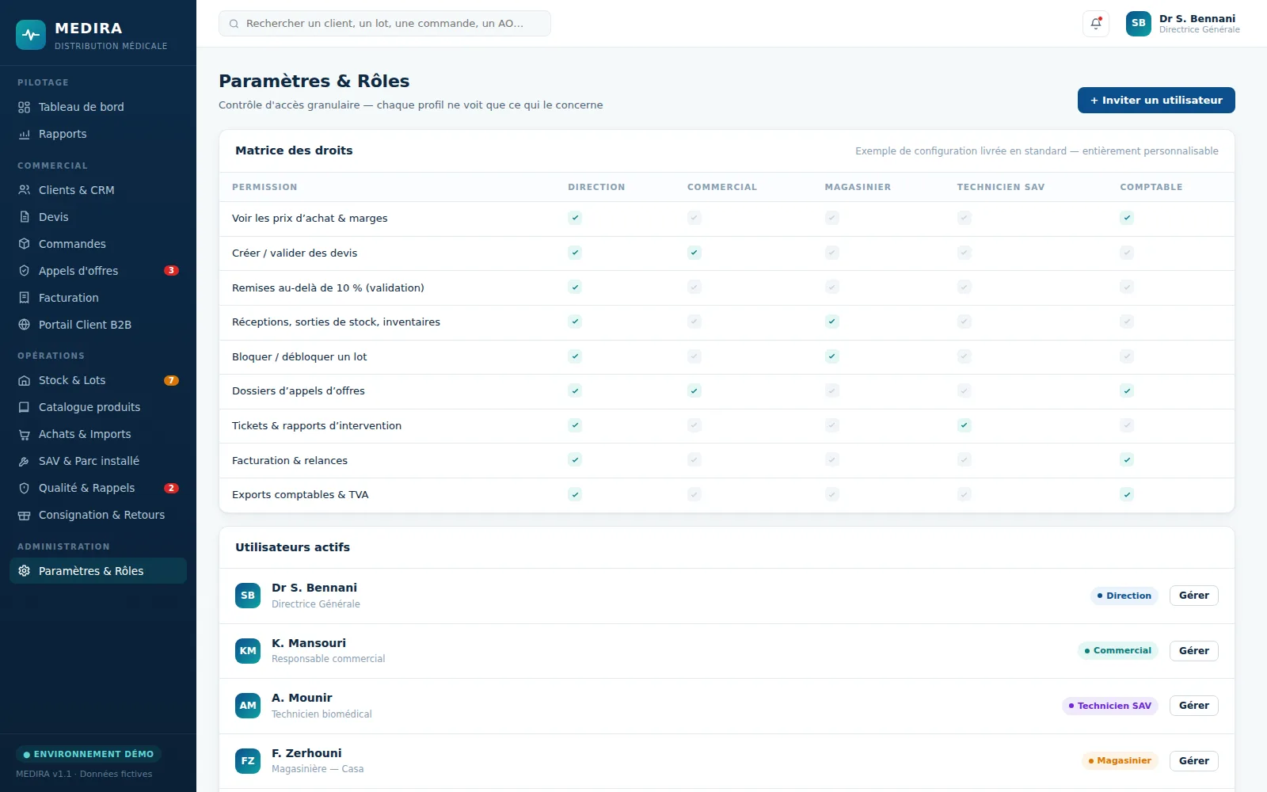Click the Facturation receipt icon
Screen dimensions: 1267x792
click(x=25, y=298)
